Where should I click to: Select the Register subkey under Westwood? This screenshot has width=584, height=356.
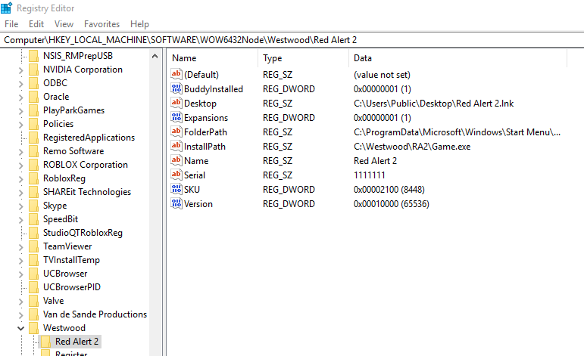coord(71,353)
